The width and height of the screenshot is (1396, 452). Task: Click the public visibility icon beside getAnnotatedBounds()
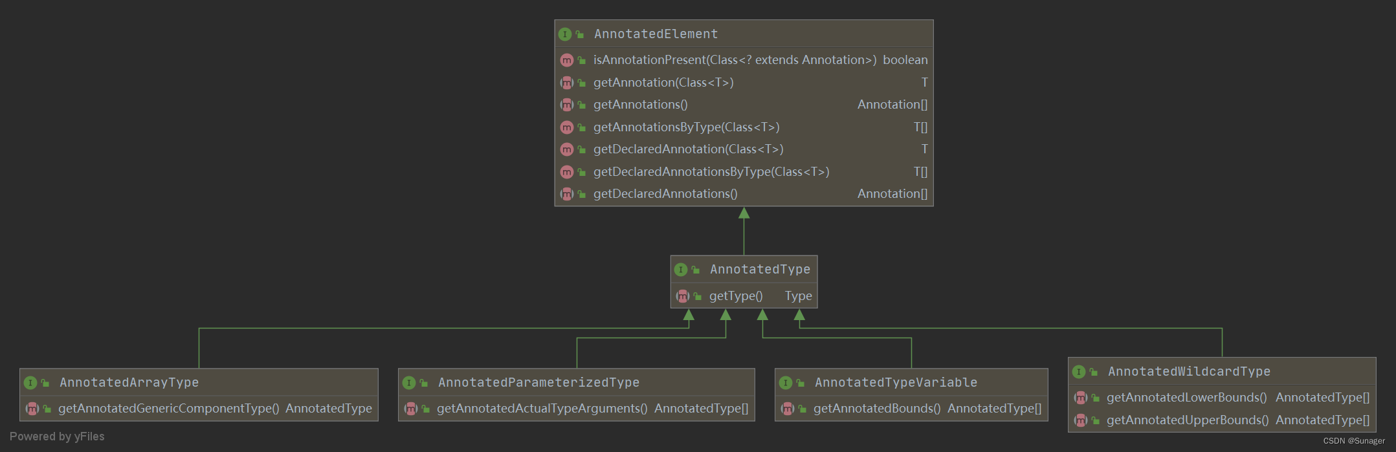(x=802, y=409)
